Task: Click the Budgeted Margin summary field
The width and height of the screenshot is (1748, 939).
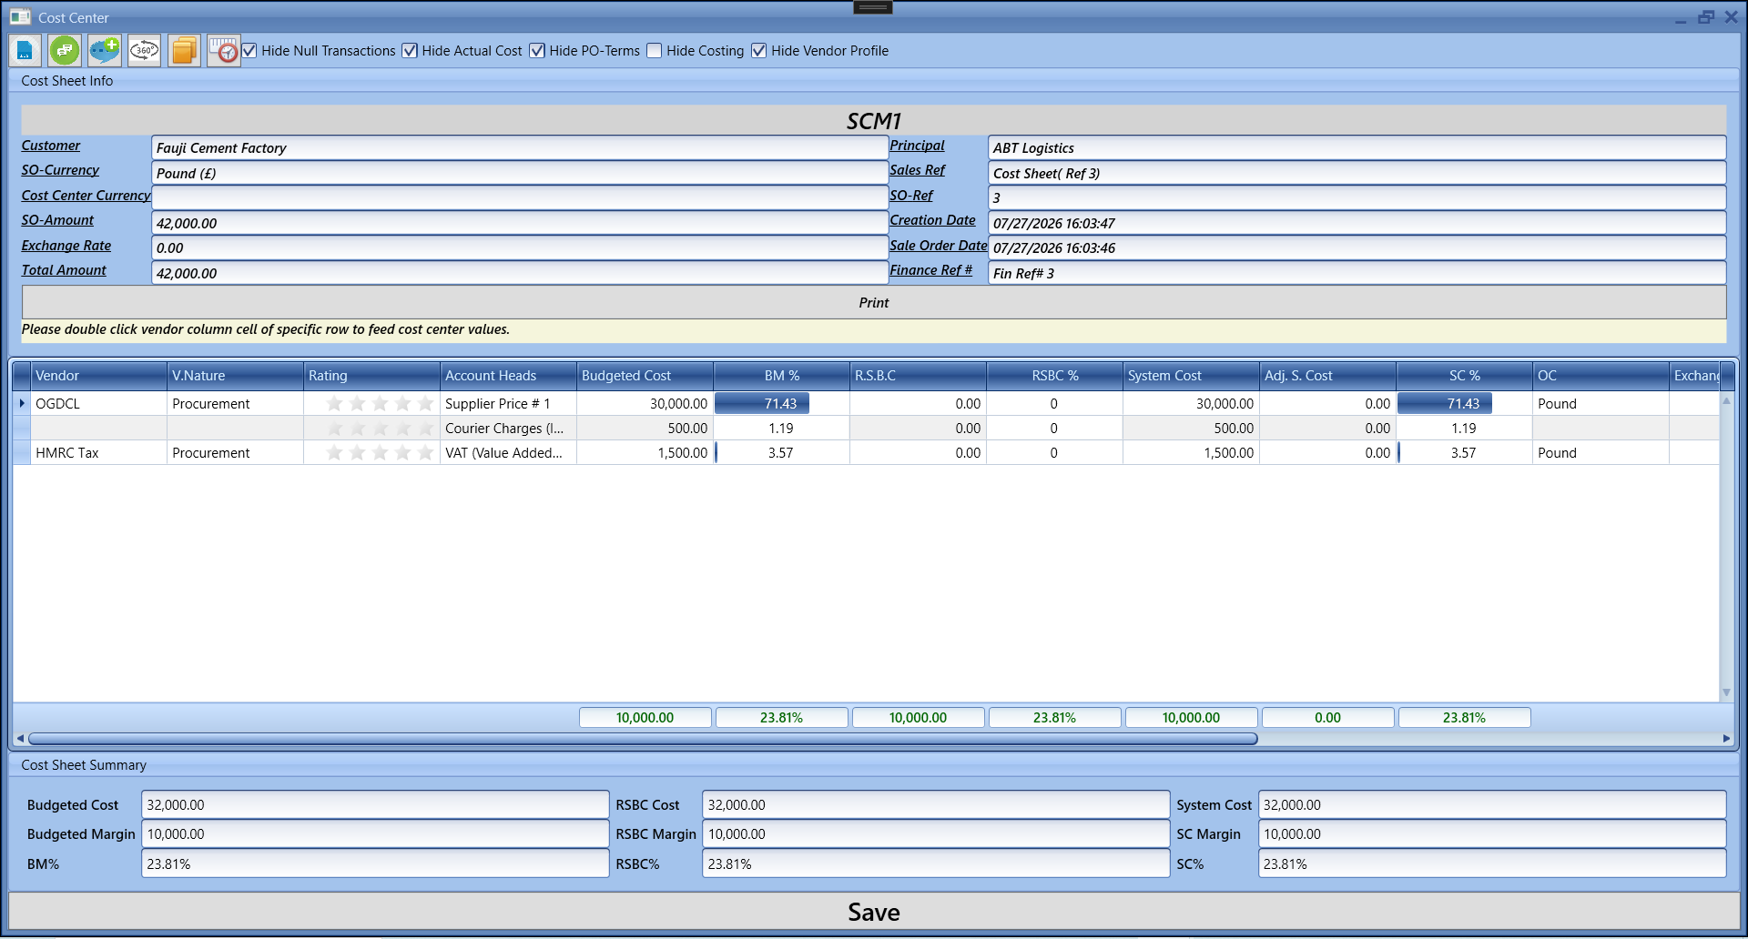Action: click(x=375, y=833)
